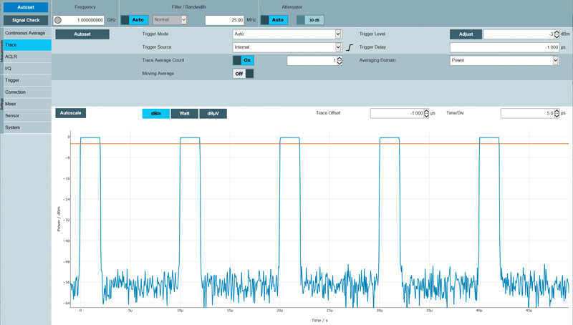Toggle Trace Average Count On switch
This screenshot has width=573, height=325.
(244, 60)
